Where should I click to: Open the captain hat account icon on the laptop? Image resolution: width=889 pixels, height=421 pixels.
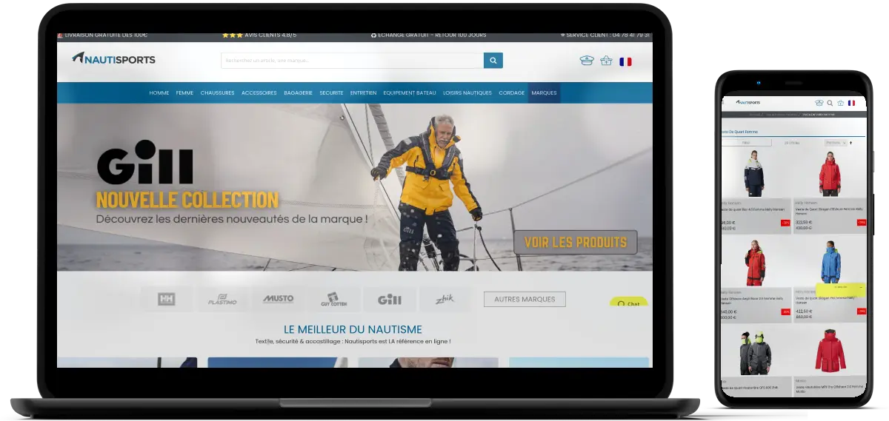pyautogui.click(x=587, y=61)
